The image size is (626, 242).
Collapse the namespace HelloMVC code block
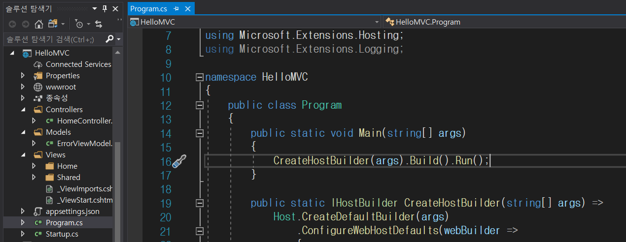point(200,77)
